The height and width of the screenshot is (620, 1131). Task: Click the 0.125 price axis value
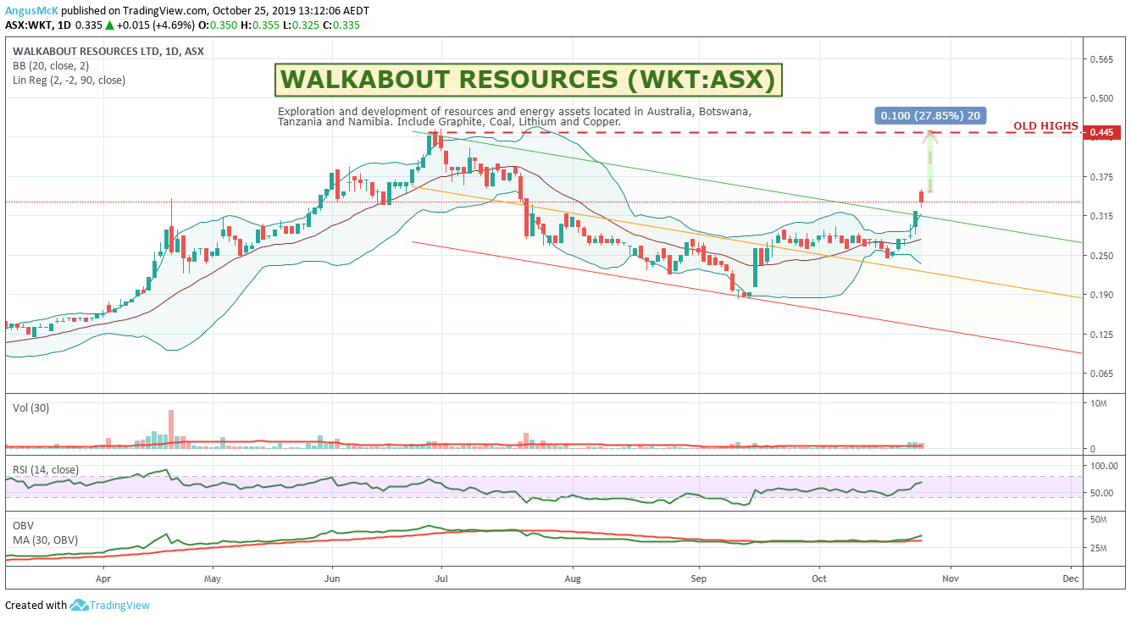(x=1101, y=335)
